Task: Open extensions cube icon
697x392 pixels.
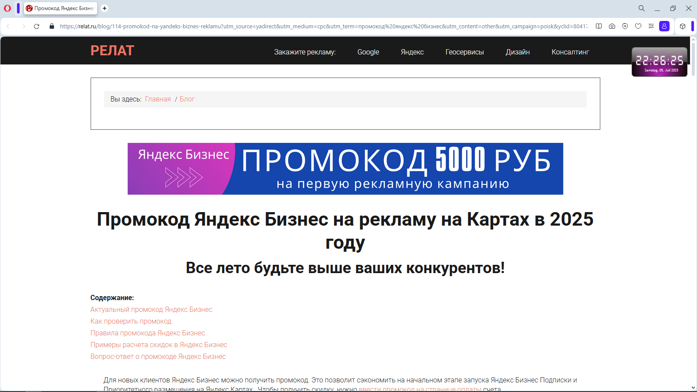Action: click(683, 26)
